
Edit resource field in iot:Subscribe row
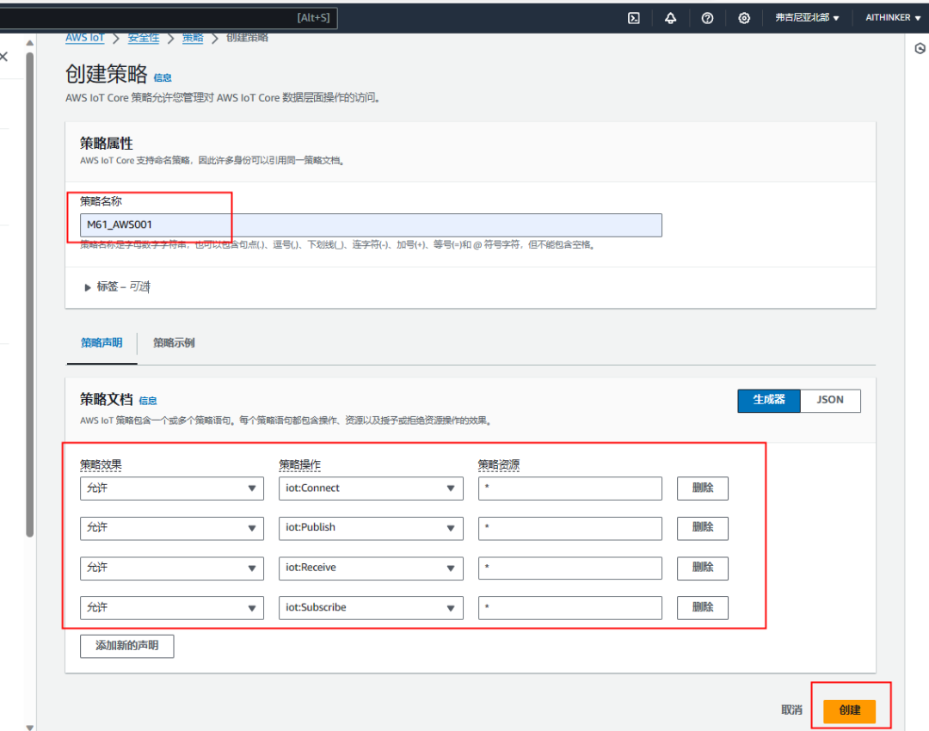tap(570, 608)
